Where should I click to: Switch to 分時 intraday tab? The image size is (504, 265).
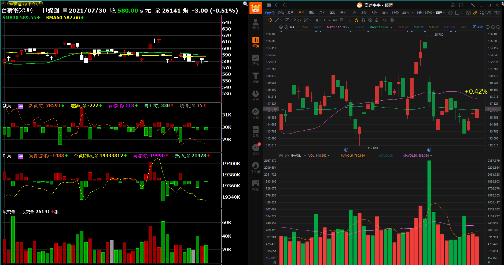(281, 13)
